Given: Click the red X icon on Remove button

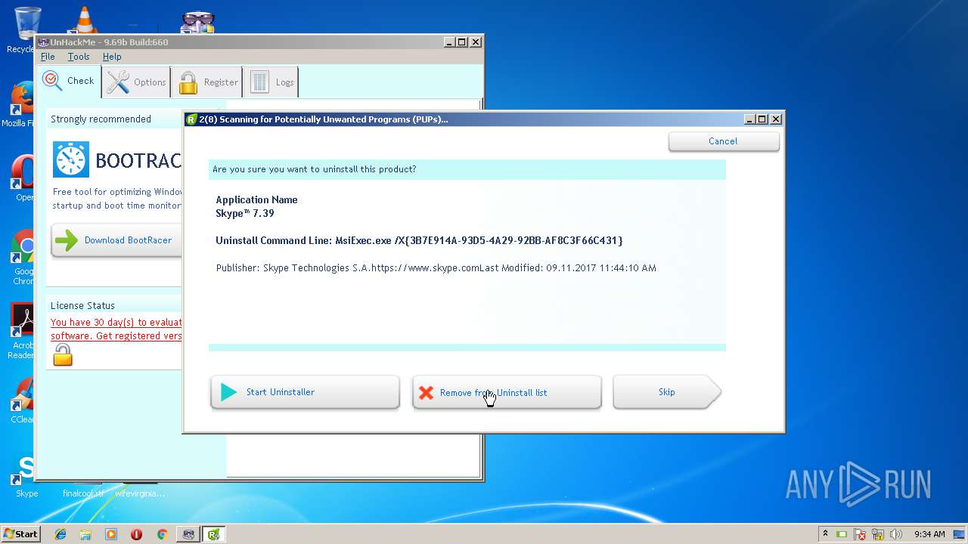Looking at the screenshot, I should [427, 393].
